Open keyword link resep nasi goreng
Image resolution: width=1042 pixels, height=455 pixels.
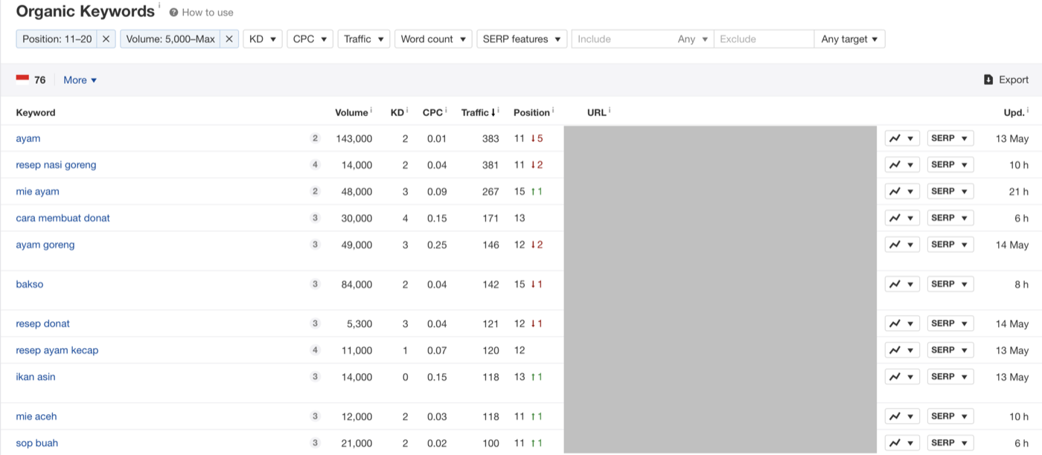pos(56,165)
